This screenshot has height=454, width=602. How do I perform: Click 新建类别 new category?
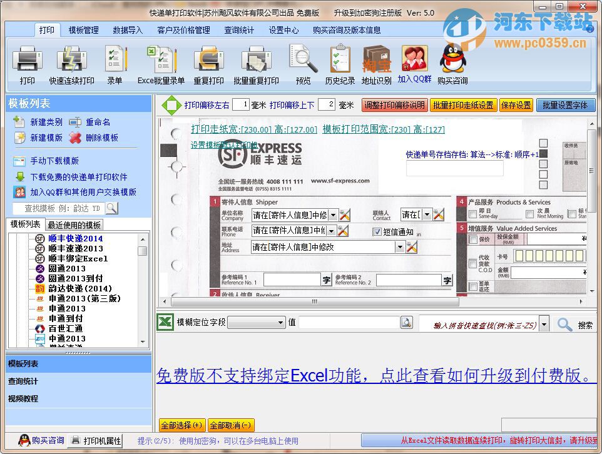pos(38,122)
